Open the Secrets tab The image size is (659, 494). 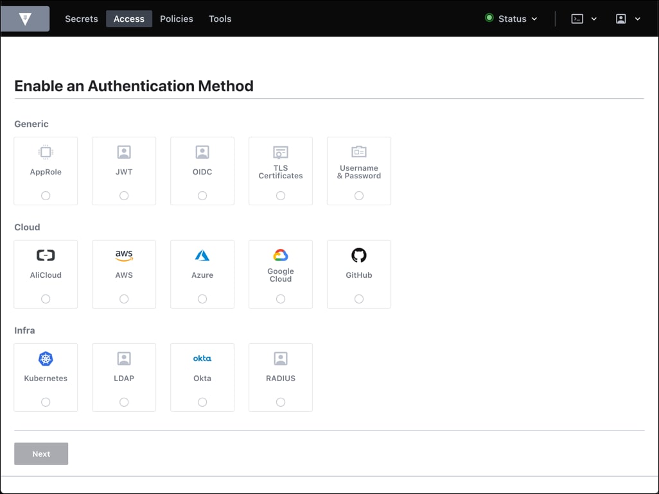tap(82, 19)
